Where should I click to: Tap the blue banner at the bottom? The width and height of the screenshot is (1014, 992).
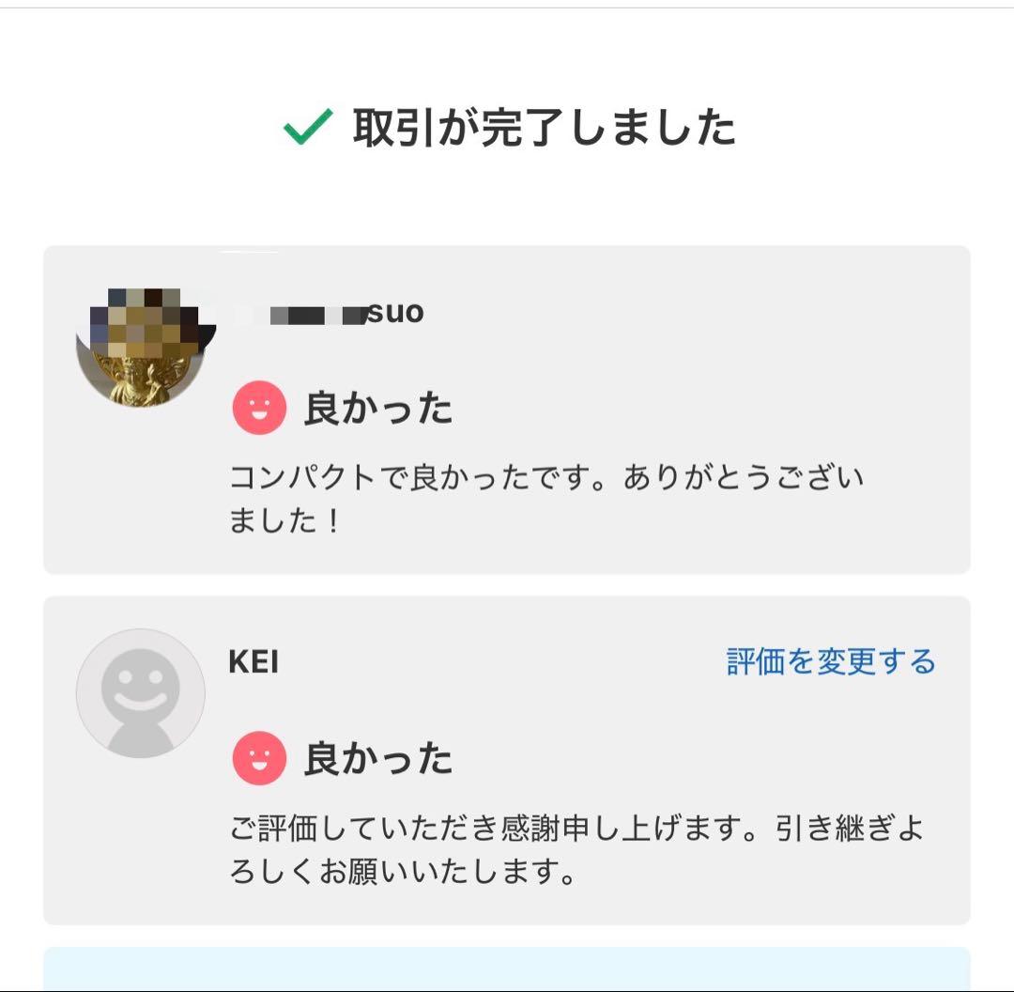(x=507, y=968)
